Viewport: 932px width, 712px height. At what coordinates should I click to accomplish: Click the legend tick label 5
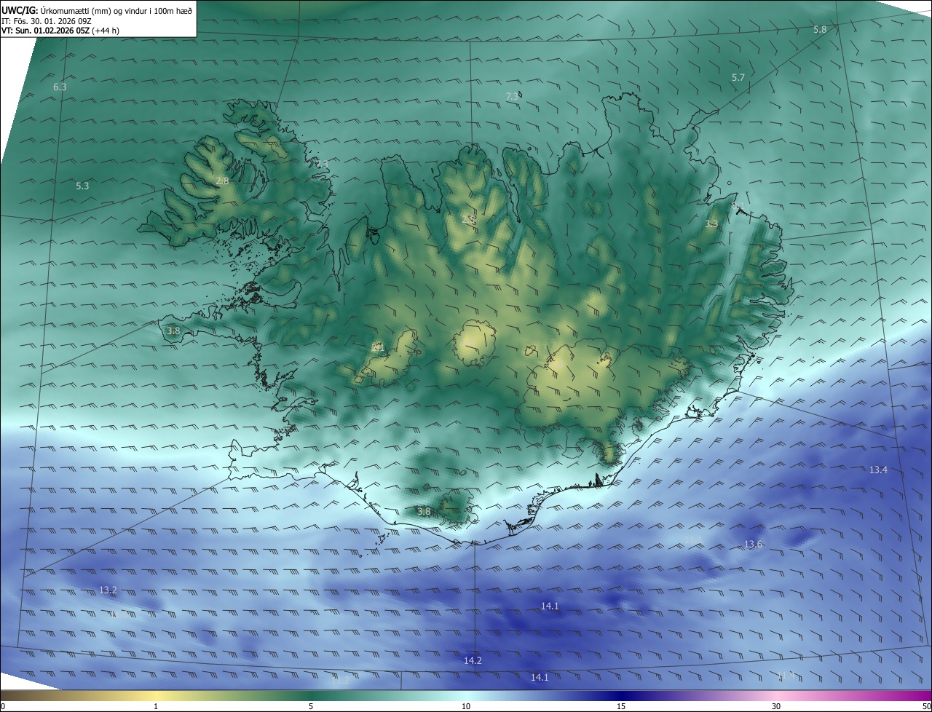coord(311,706)
